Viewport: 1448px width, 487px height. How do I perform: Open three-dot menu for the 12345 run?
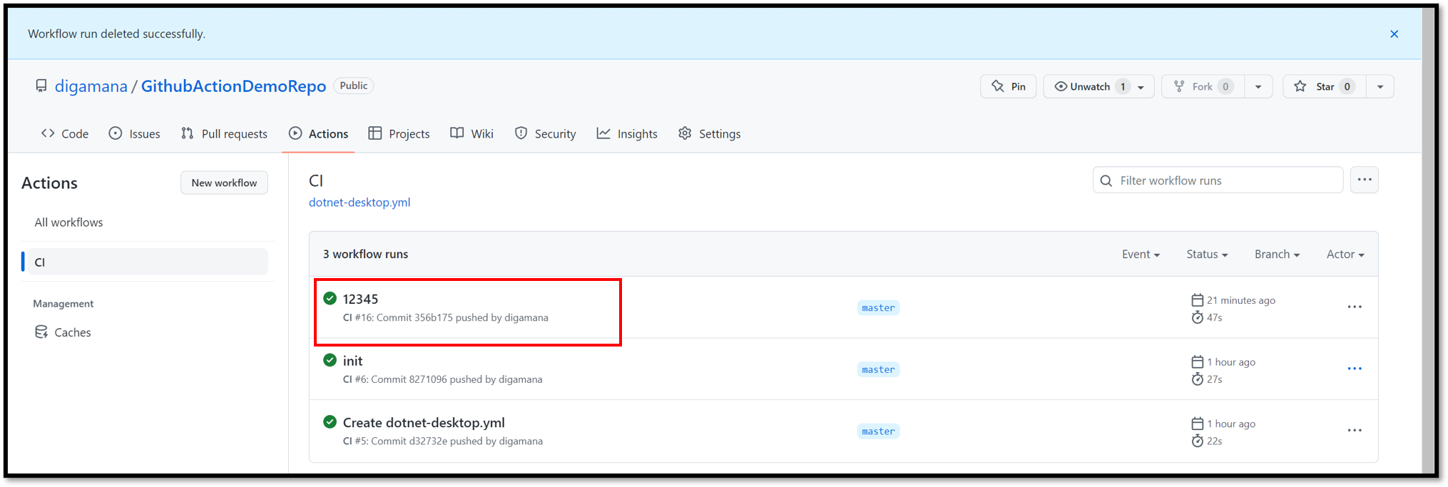pyautogui.click(x=1354, y=307)
